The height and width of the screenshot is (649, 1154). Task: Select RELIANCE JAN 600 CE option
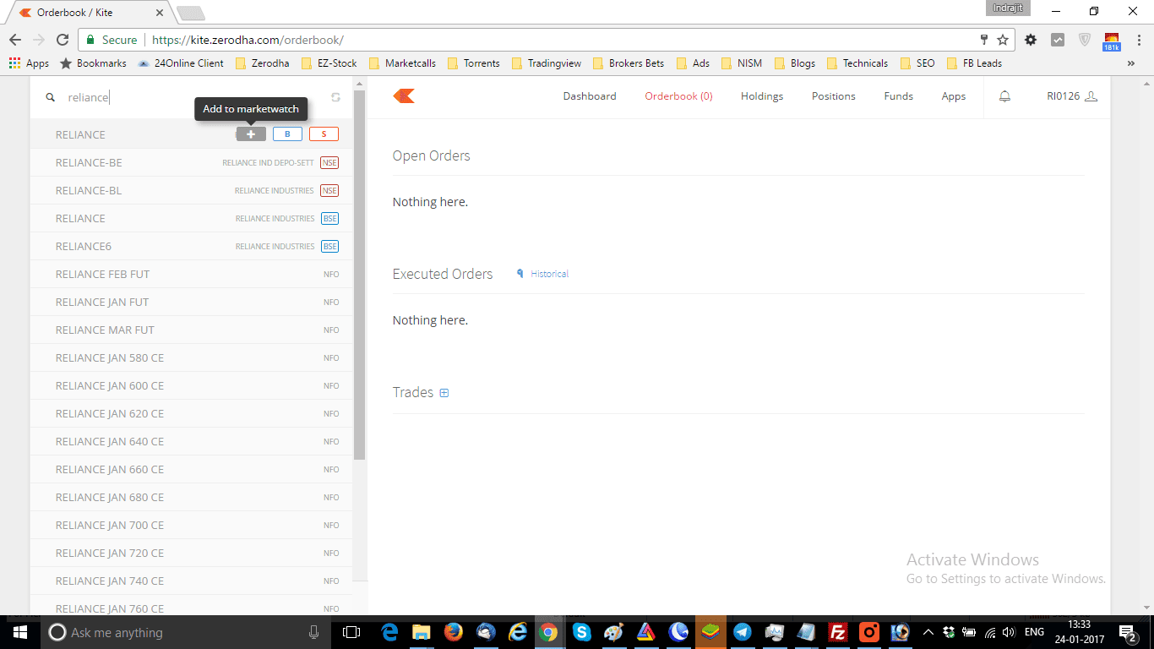click(191, 385)
